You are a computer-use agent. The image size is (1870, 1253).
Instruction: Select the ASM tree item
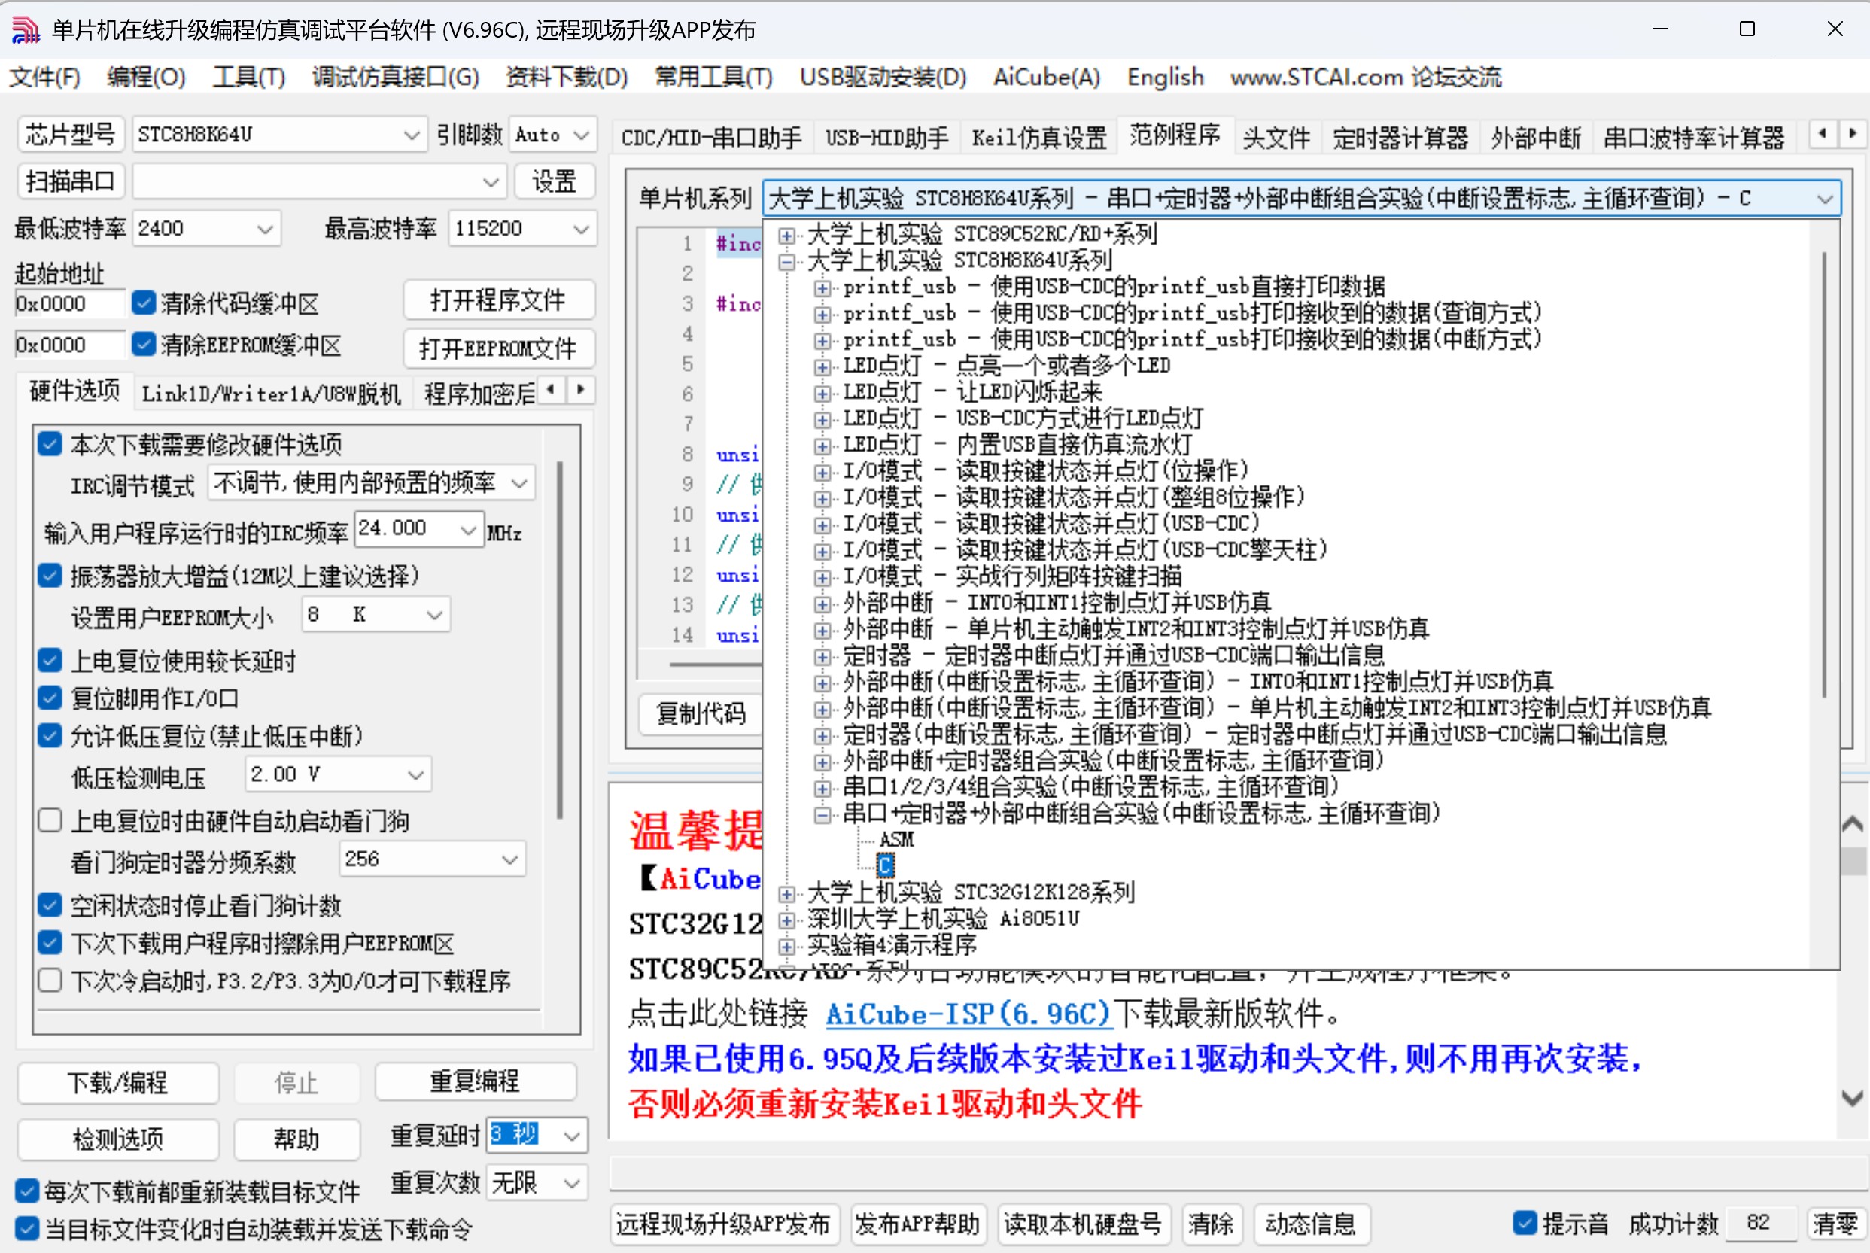pos(895,840)
